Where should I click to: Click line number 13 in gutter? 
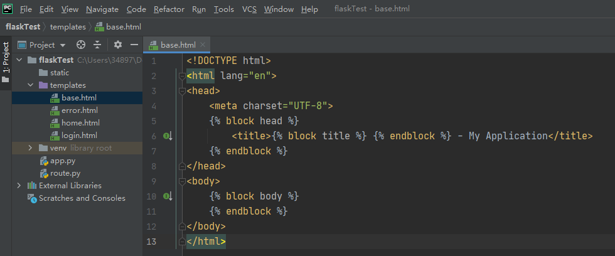[151, 242]
